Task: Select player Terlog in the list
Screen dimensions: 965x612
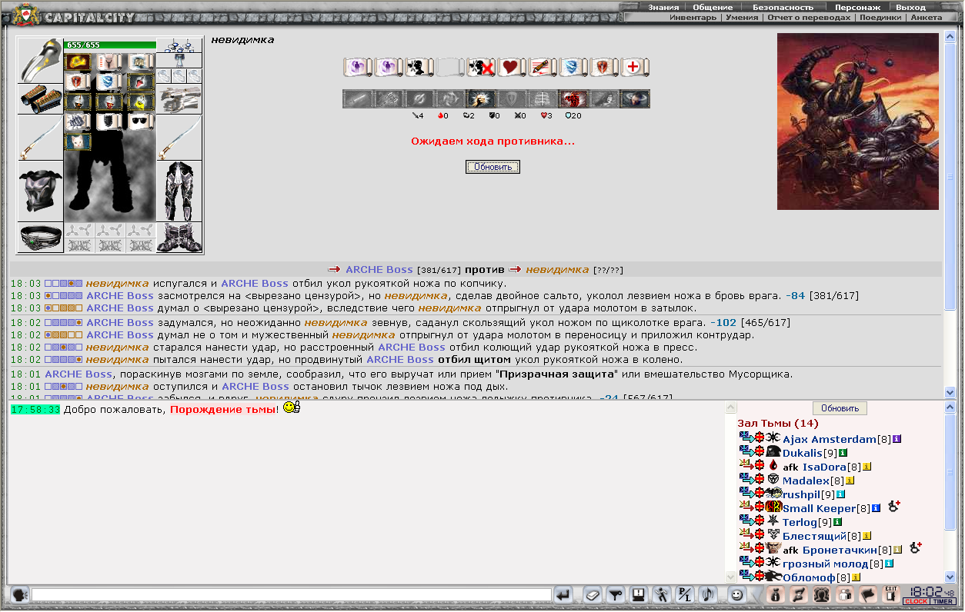Action: (x=800, y=522)
